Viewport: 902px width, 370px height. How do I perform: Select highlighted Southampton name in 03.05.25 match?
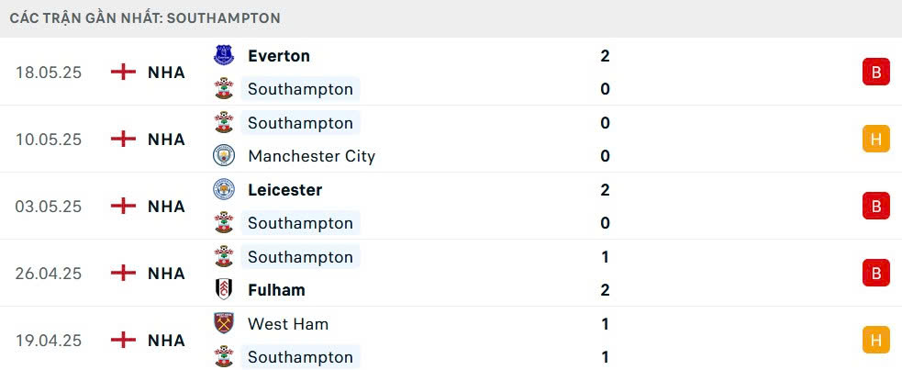pyautogui.click(x=300, y=223)
